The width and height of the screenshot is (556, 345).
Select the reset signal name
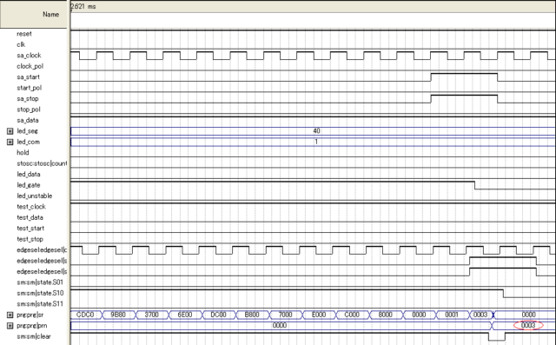coord(24,34)
